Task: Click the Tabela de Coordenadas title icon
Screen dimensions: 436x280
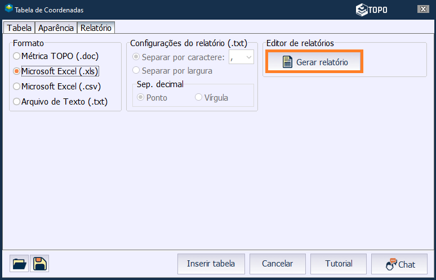Action: pos(8,10)
